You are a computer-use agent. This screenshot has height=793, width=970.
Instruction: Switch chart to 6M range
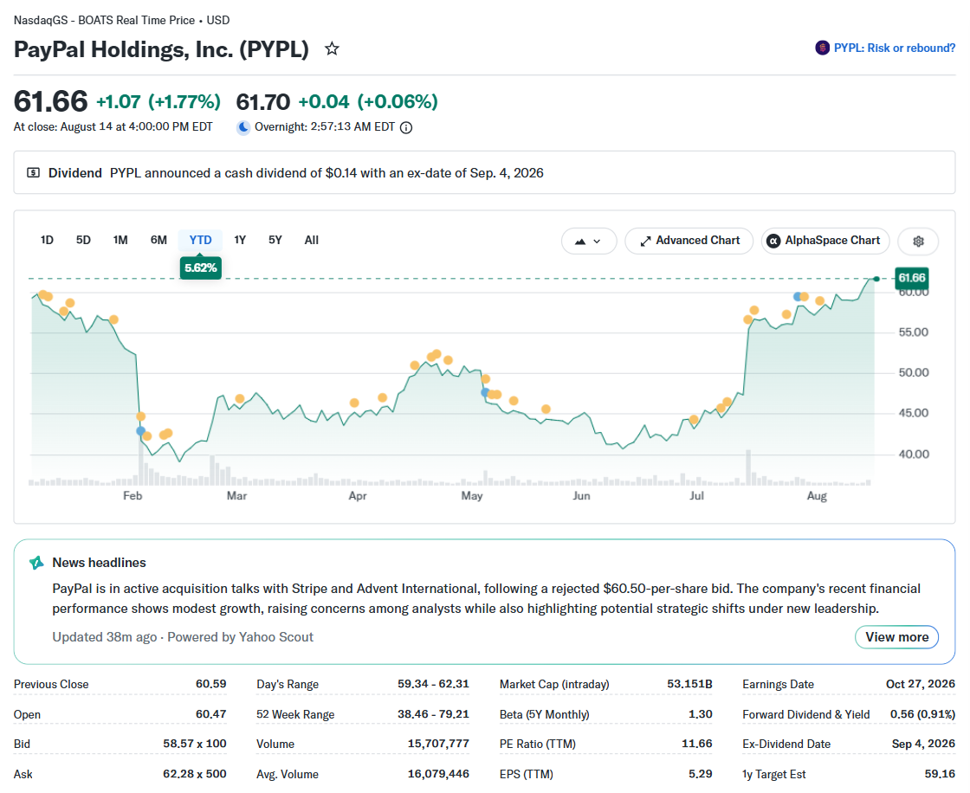point(159,240)
